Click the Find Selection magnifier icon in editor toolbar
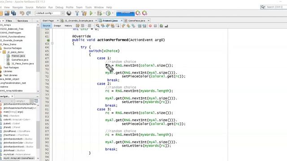Image resolution: width=287 pixels, height=161 pixels. 98,26
